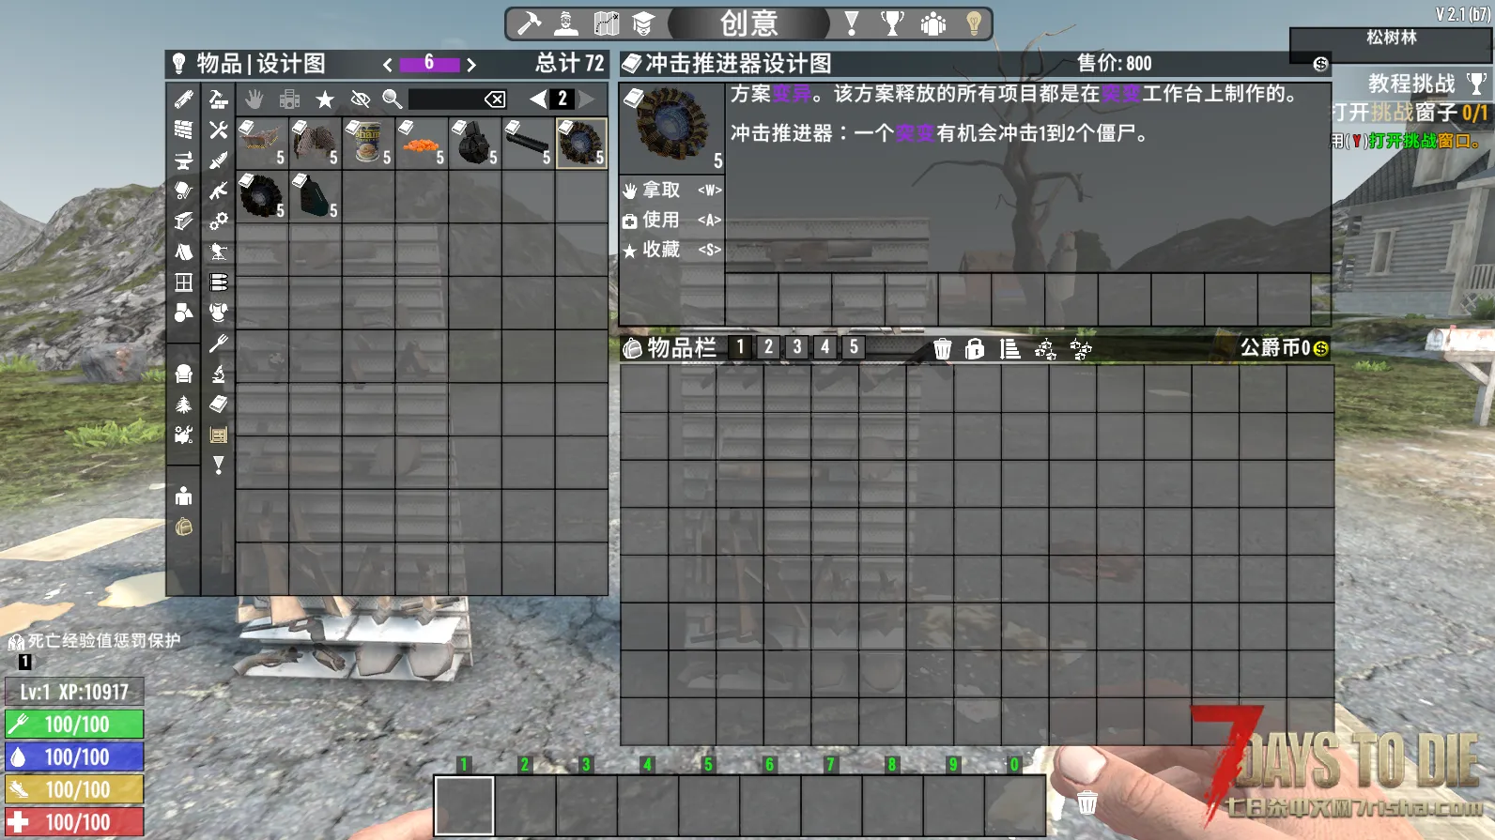Image resolution: width=1495 pixels, height=840 pixels.
Task: Clear the search field with X button
Action: tap(495, 99)
